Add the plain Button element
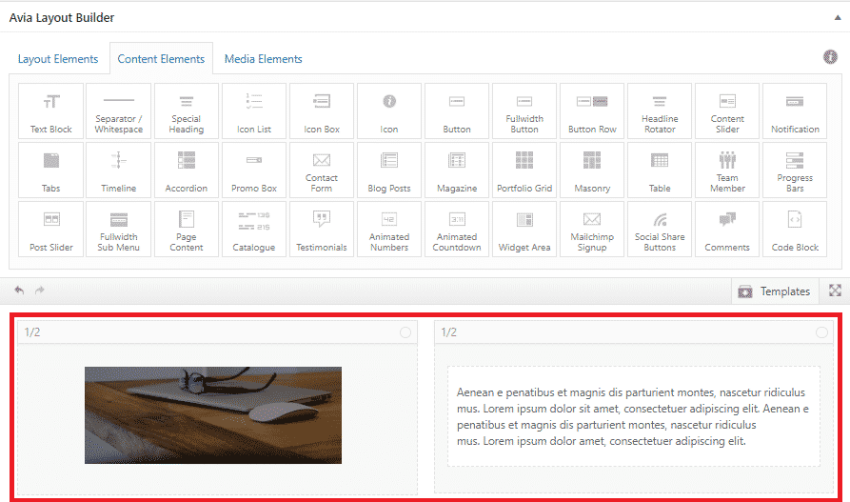850x502 pixels. pos(457,111)
